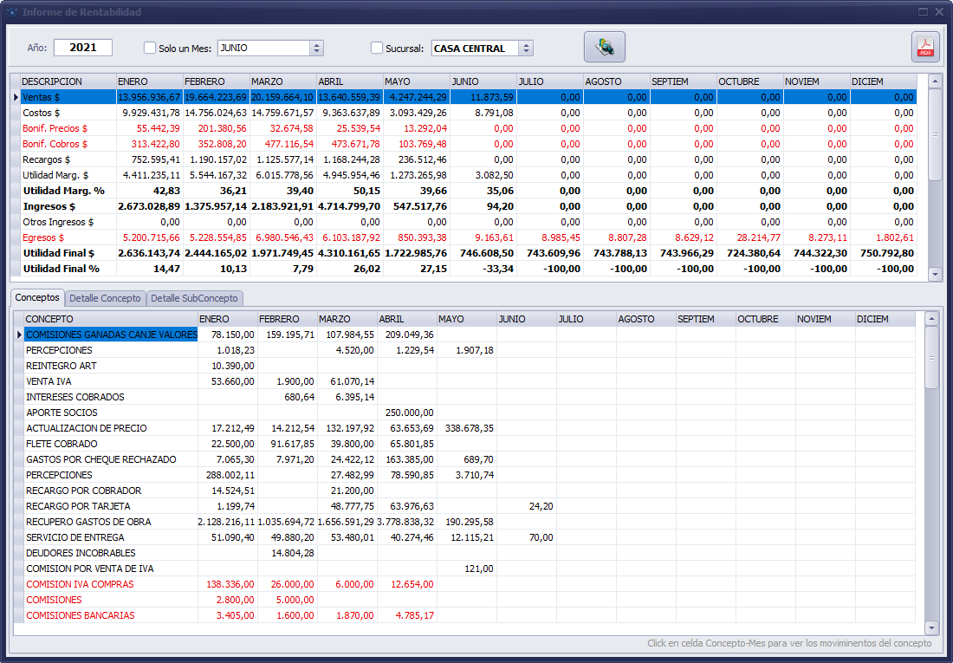The width and height of the screenshot is (953, 663).
Task: Click the upper grid scroll up arrow
Action: [934, 81]
